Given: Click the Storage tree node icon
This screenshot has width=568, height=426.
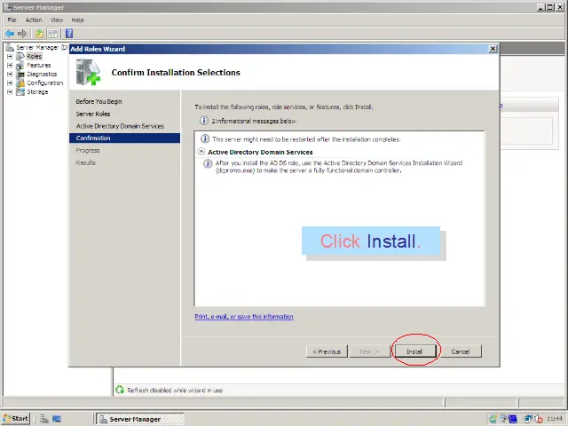Looking at the screenshot, I should pyautogui.click(x=20, y=92).
